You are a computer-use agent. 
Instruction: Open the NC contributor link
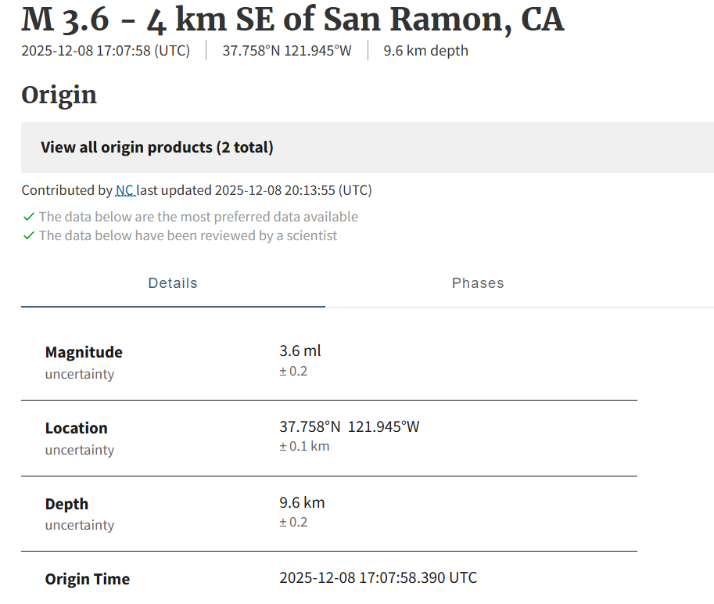124,190
